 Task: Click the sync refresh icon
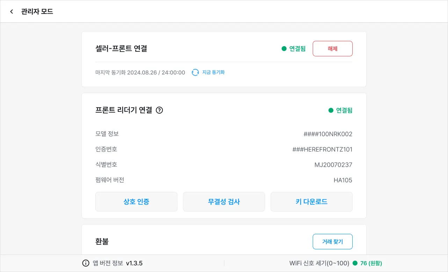tap(195, 72)
